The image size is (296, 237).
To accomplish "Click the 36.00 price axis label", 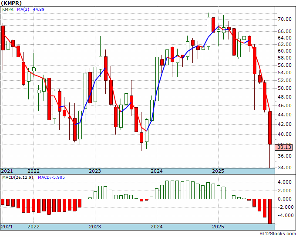I will point(284,156).
